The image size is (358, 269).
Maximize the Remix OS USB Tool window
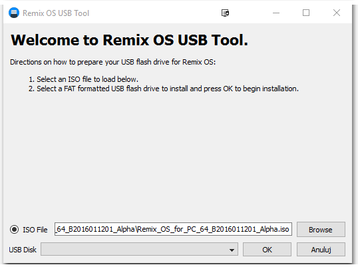pyautogui.click(x=306, y=13)
